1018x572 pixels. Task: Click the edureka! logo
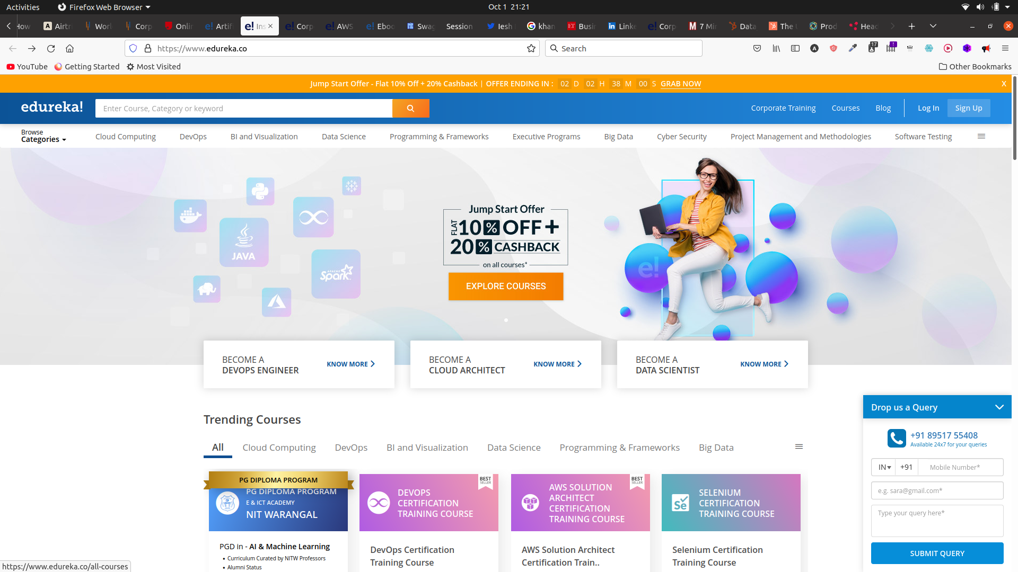coord(51,106)
